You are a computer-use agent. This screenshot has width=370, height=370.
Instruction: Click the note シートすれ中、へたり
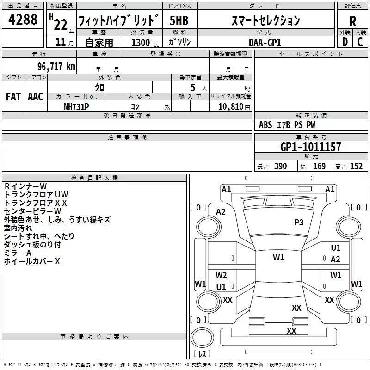coord(39,236)
